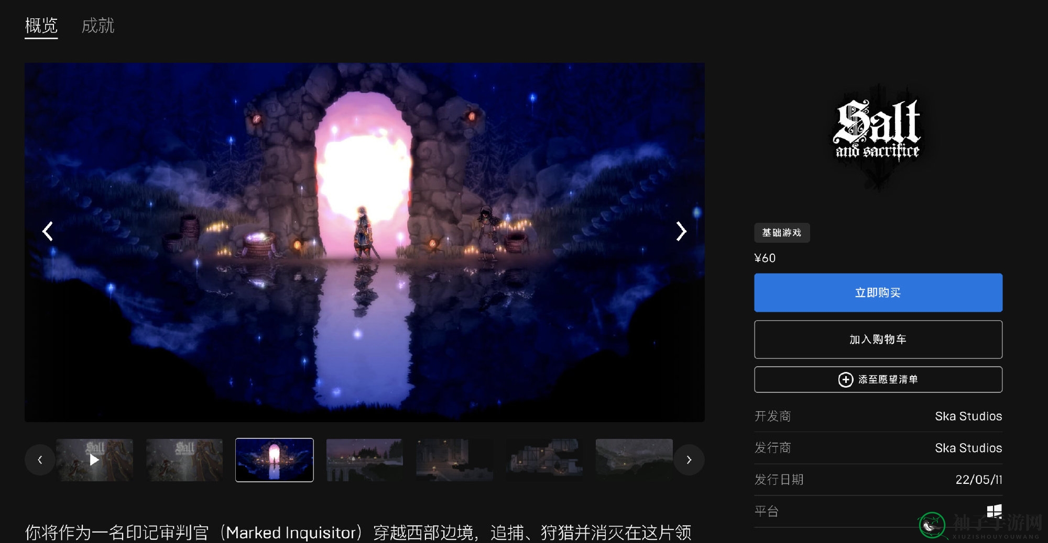
Task: Select the second Salt logo thumbnail
Action: click(x=184, y=460)
